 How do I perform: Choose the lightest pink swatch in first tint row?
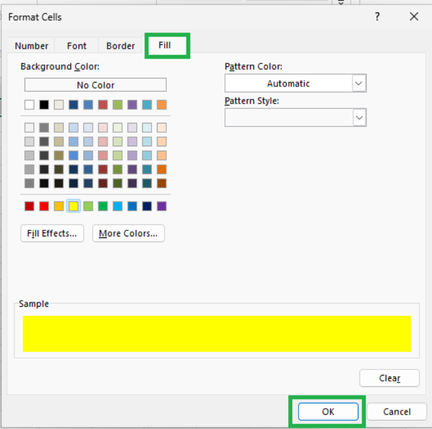pyautogui.click(x=103, y=128)
